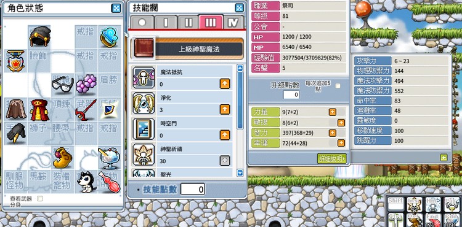Screen dimensions: 462x227
Task: Open skill tab IV
Action: pos(233,22)
